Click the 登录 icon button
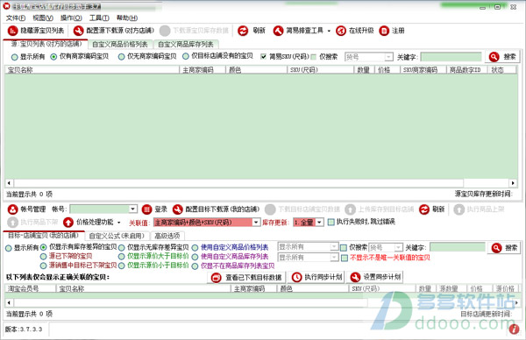Image resolution: width=526 pixels, height=340 pixels. [x=146, y=209]
